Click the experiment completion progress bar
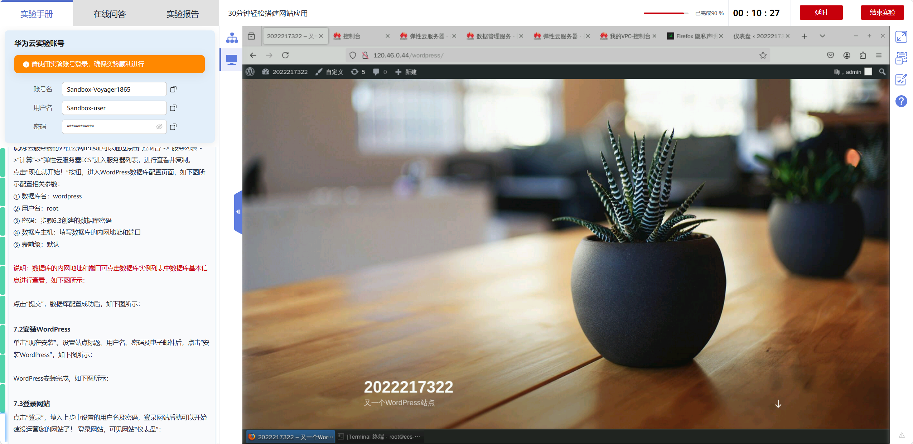This screenshot has width=913, height=444. pyautogui.click(x=665, y=13)
